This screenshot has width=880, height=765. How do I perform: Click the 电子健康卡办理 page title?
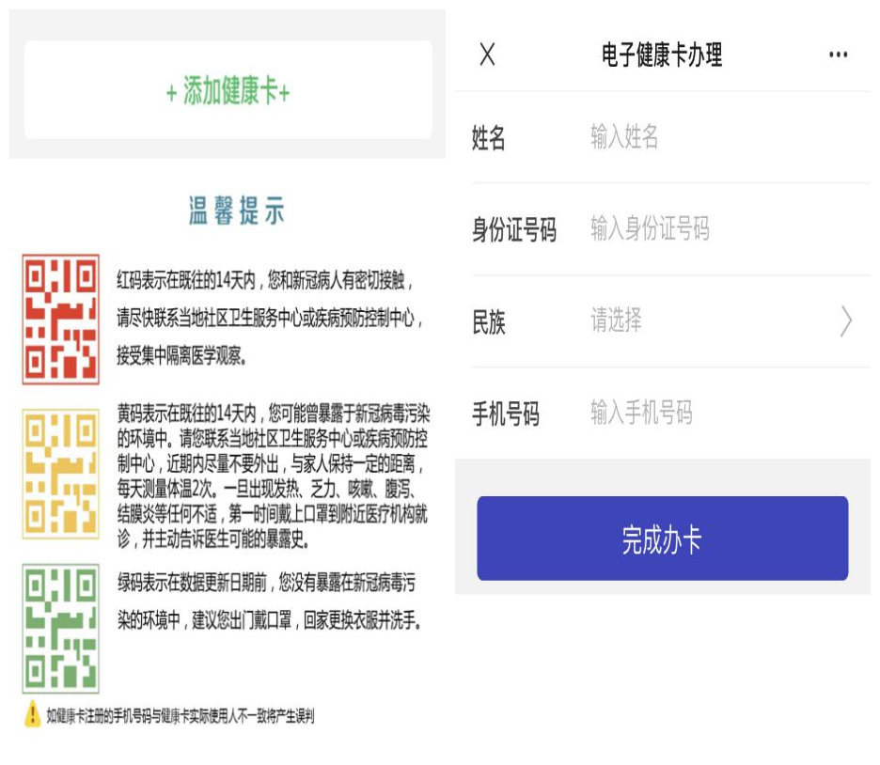tap(662, 55)
